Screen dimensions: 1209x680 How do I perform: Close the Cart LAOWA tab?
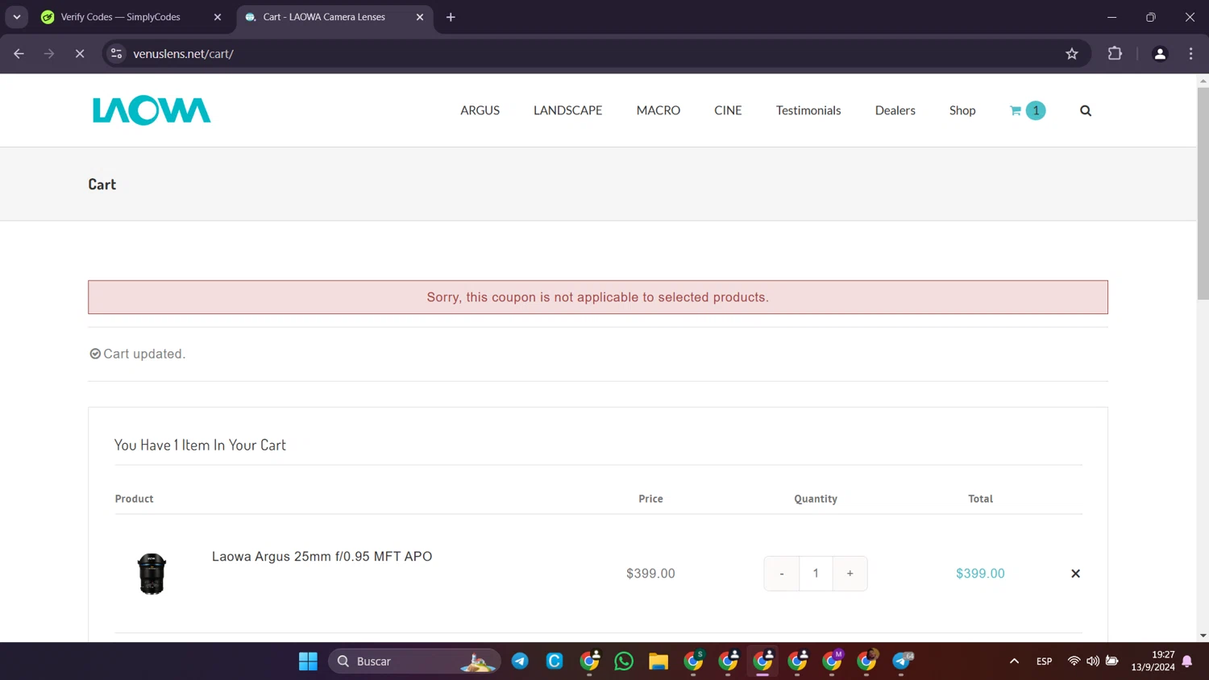coord(419,17)
